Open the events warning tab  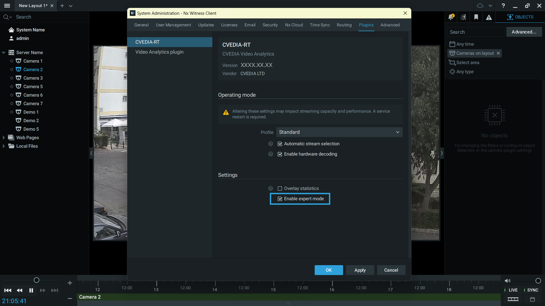pos(489,17)
